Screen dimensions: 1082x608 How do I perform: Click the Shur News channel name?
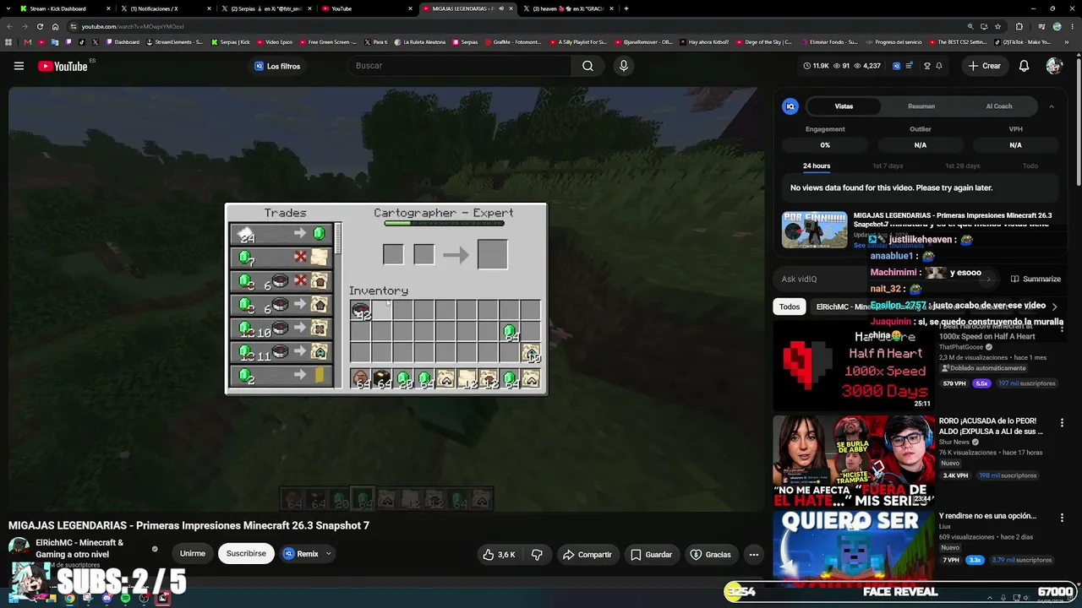[x=954, y=442]
